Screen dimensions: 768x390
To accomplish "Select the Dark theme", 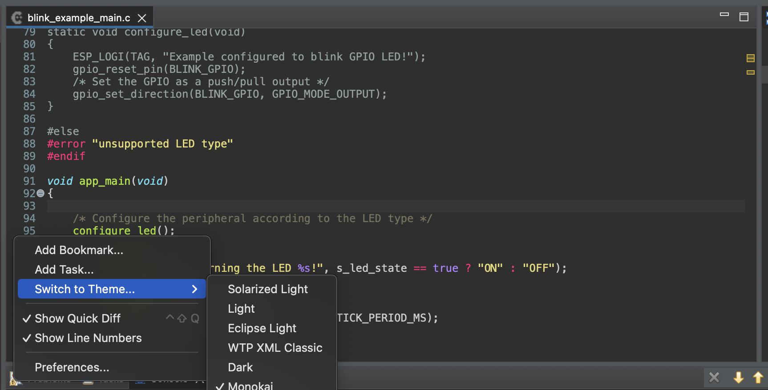I will pos(272,367).
